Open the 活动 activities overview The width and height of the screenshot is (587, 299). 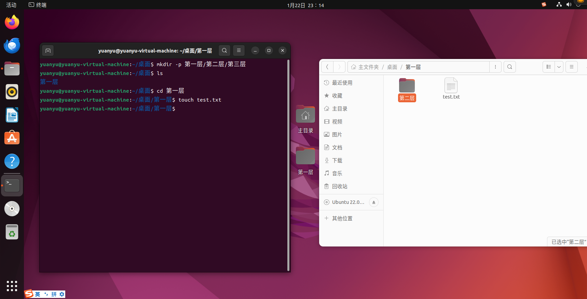pos(11,5)
